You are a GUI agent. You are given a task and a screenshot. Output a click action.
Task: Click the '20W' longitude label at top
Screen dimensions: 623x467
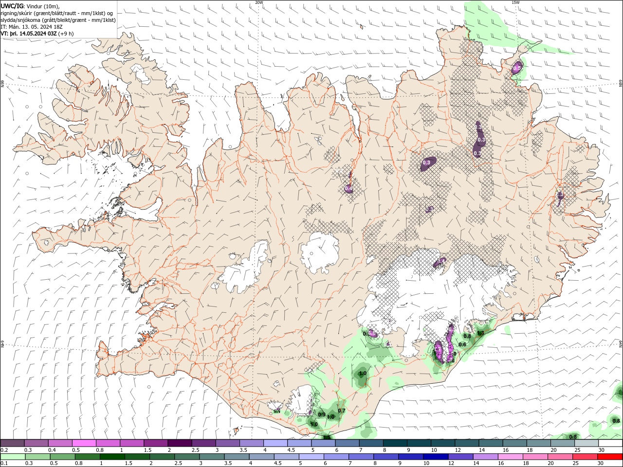coord(259,2)
